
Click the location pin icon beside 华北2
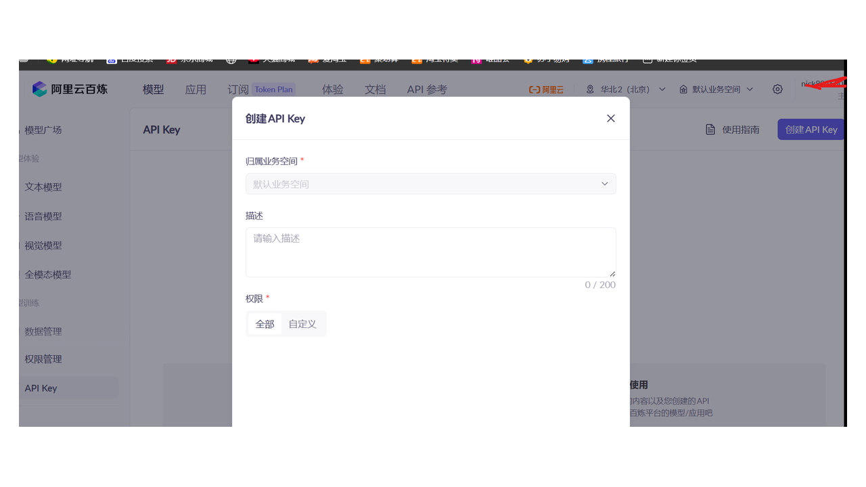point(589,89)
